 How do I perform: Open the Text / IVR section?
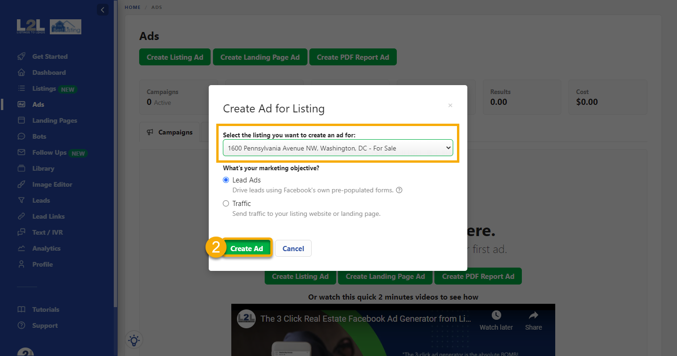pos(47,232)
